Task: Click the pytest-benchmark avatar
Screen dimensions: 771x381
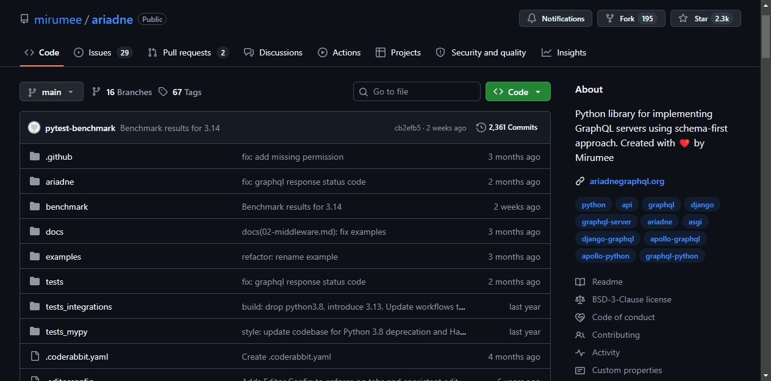Action: click(34, 128)
